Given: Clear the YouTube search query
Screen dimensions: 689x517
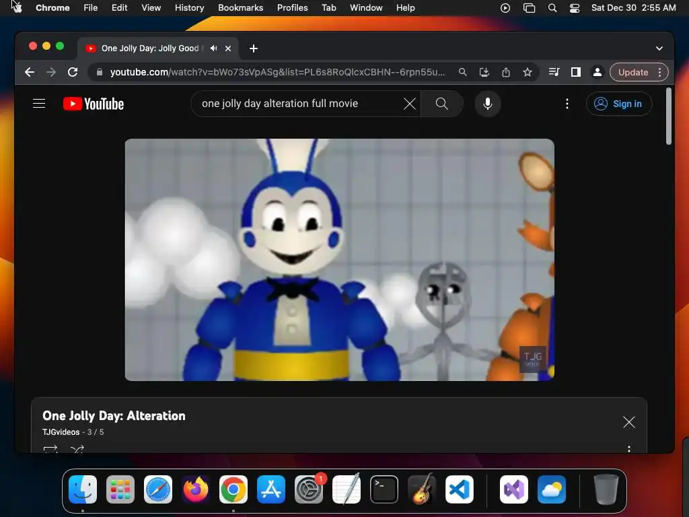Looking at the screenshot, I should [410, 104].
